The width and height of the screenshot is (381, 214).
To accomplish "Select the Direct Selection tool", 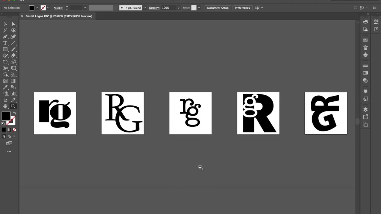I will click(13, 24).
